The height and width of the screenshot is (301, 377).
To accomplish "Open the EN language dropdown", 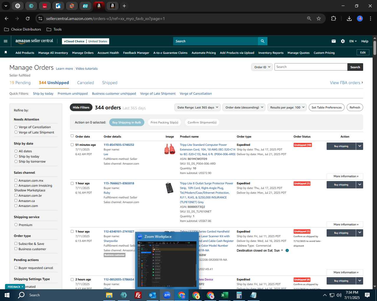I will click(353, 41).
